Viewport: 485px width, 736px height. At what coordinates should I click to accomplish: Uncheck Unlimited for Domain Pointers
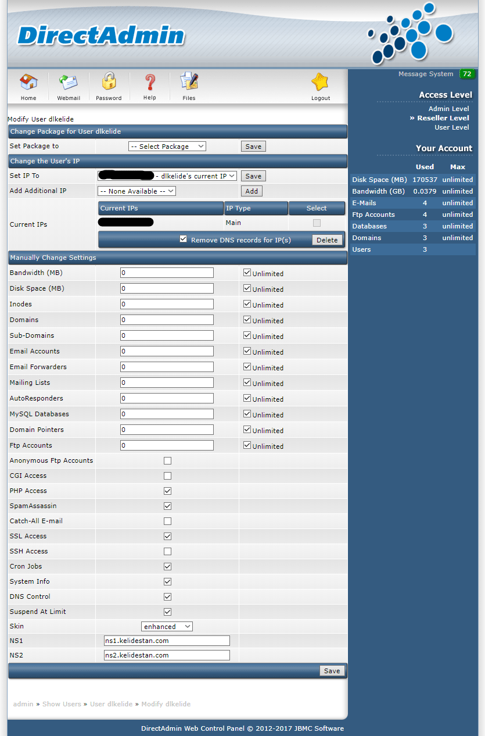(247, 429)
